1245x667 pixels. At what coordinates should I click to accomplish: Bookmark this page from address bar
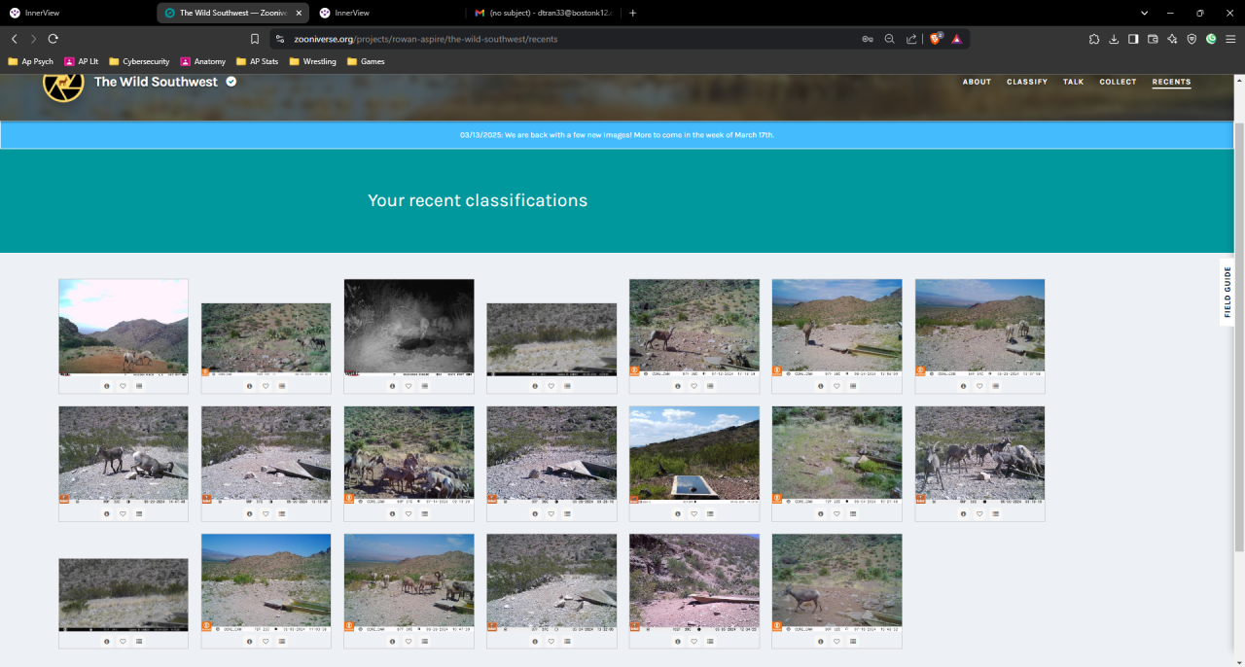255,39
